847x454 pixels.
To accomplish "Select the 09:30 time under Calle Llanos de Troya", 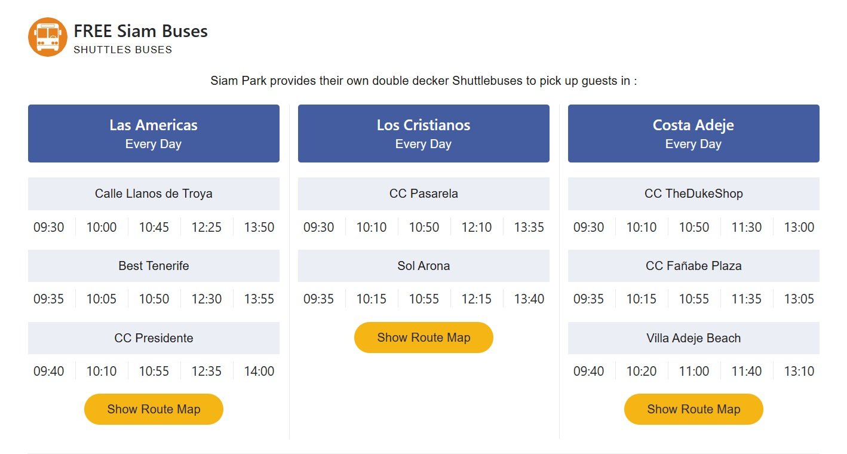I will click(48, 227).
